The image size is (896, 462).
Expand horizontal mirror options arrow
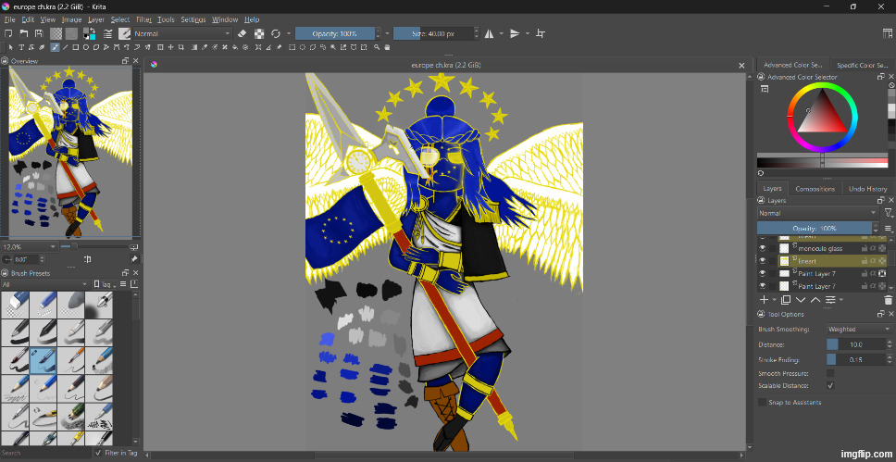click(501, 33)
